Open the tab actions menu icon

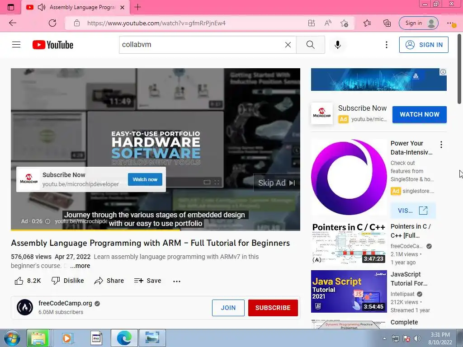[11, 7]
